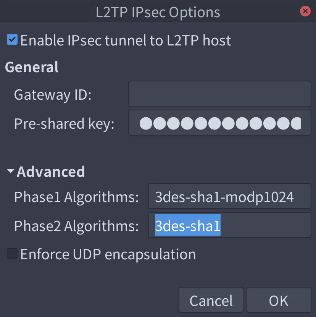Click the General section heading
Viewport: 316px width, 317px height.
(x=32, y=67)
